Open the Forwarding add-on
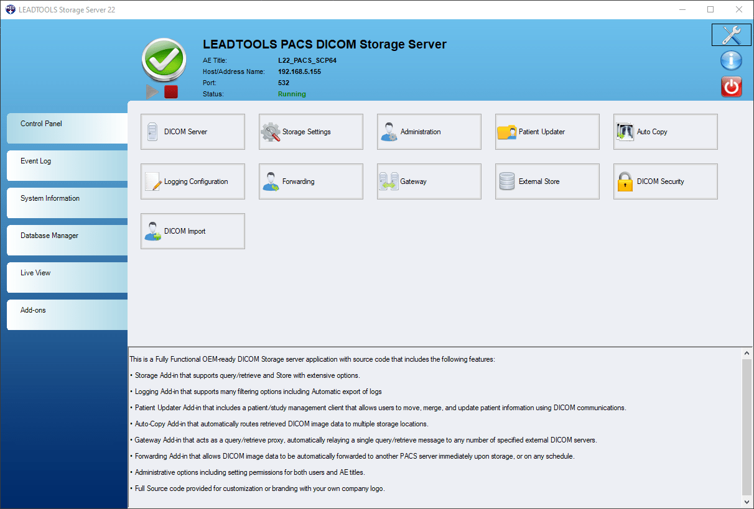The height and width of the screenshot is (509, 754). pyautogui.click(x=310, y=181)
